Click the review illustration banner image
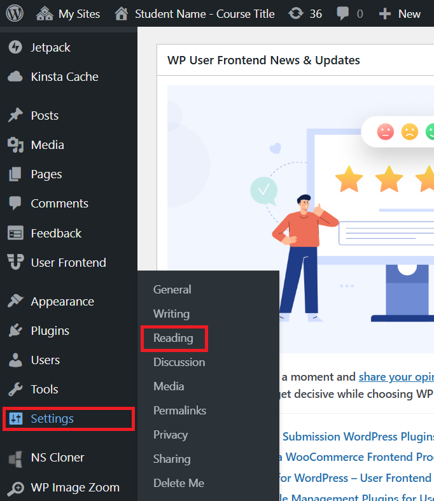 [x=300, y=219]
